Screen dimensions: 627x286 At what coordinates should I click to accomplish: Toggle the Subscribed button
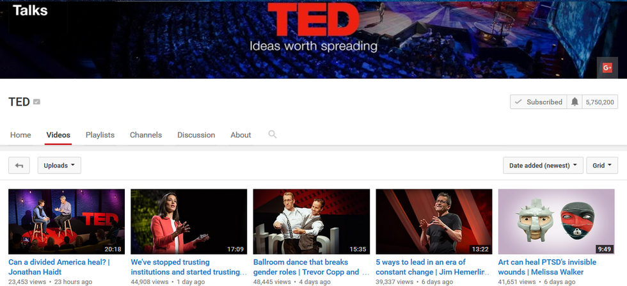(x=538, y=102)
